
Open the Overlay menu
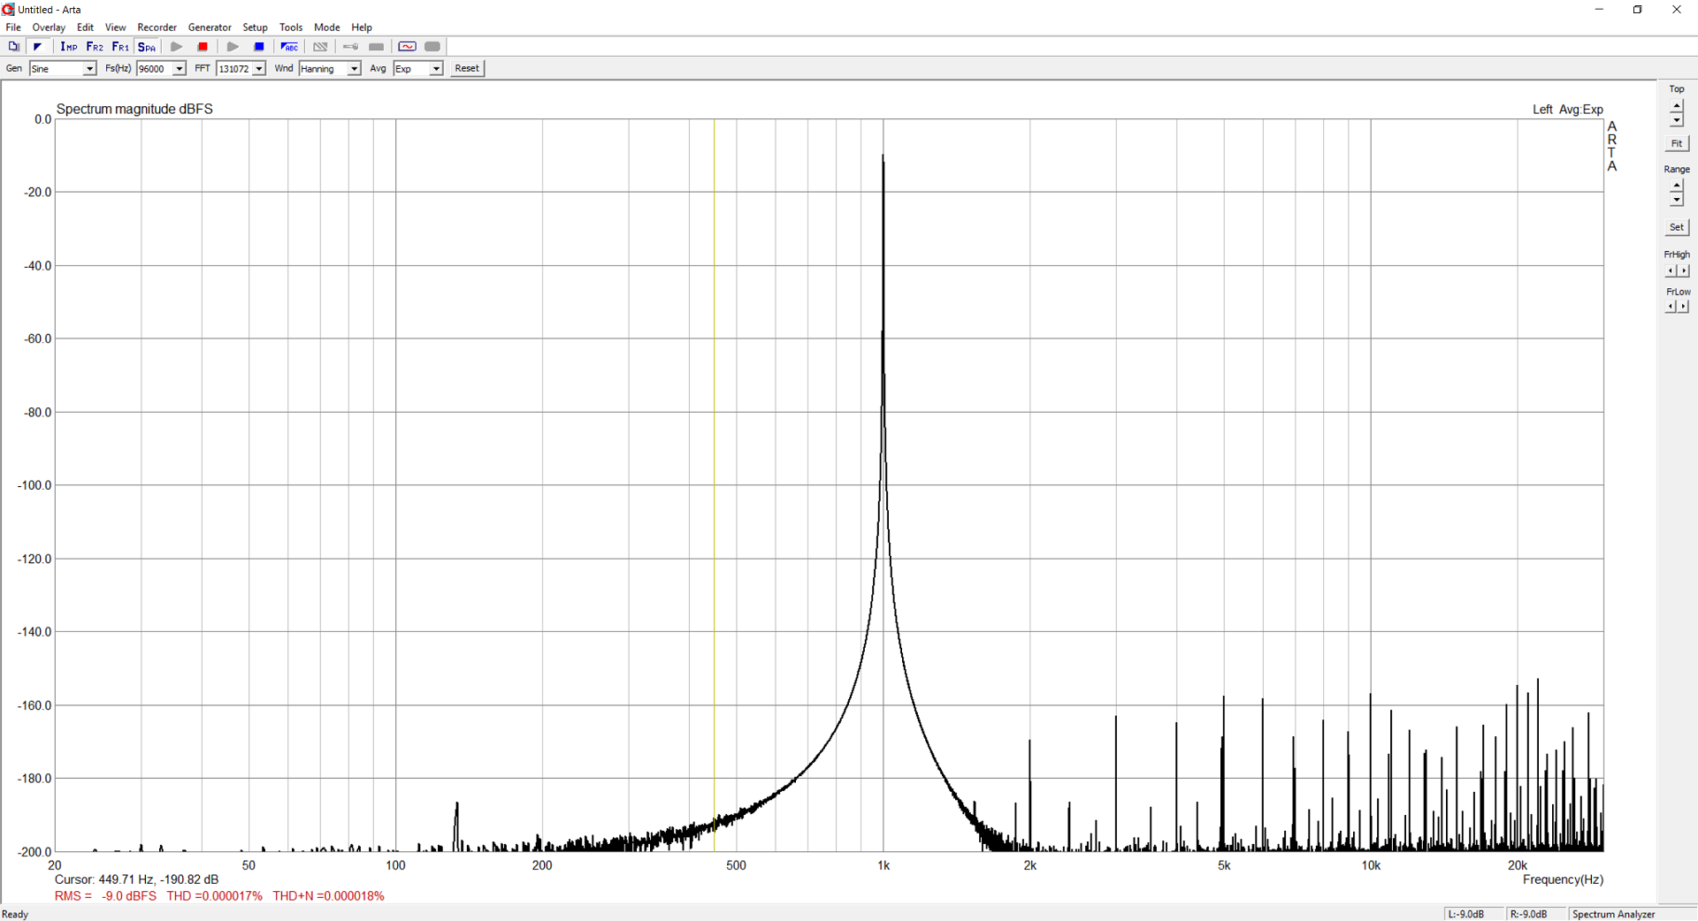click(x=49, y=27)
